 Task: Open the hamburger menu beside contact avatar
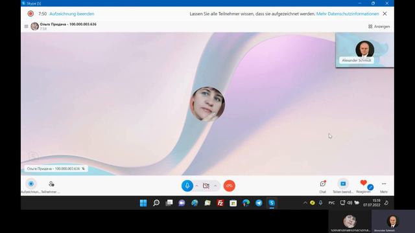(26, 27)
